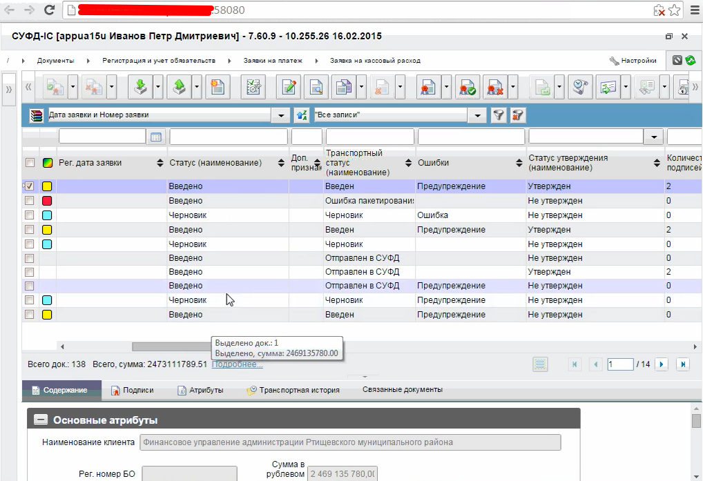Check the 'Ошибка пакетирования' row checkbox
Screen dimensions: 703x481
point(29,201)
